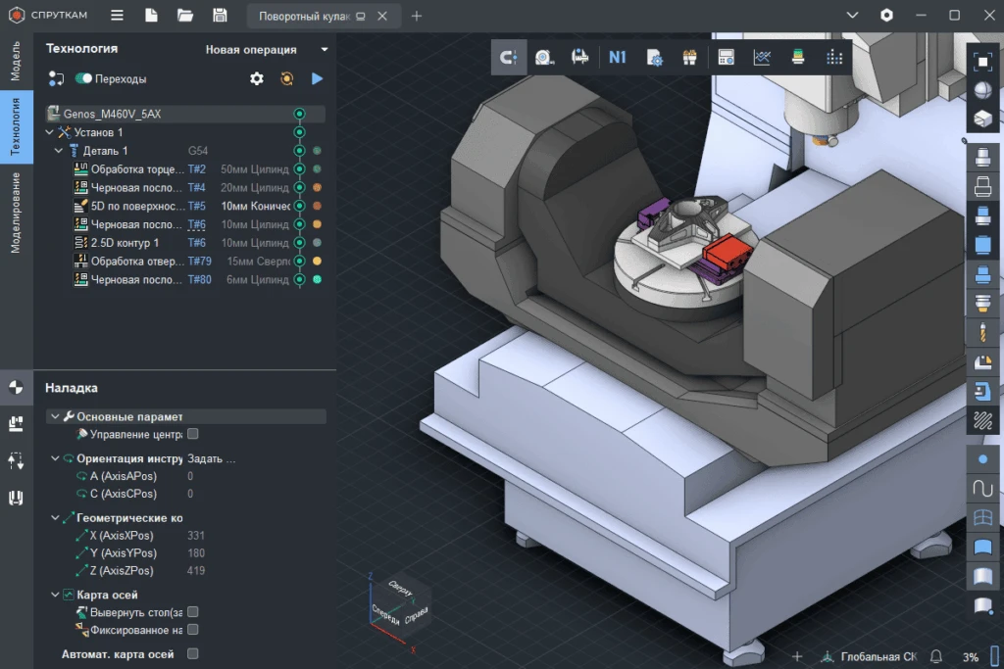Open the tape measure tool

[x=544, y=58]
